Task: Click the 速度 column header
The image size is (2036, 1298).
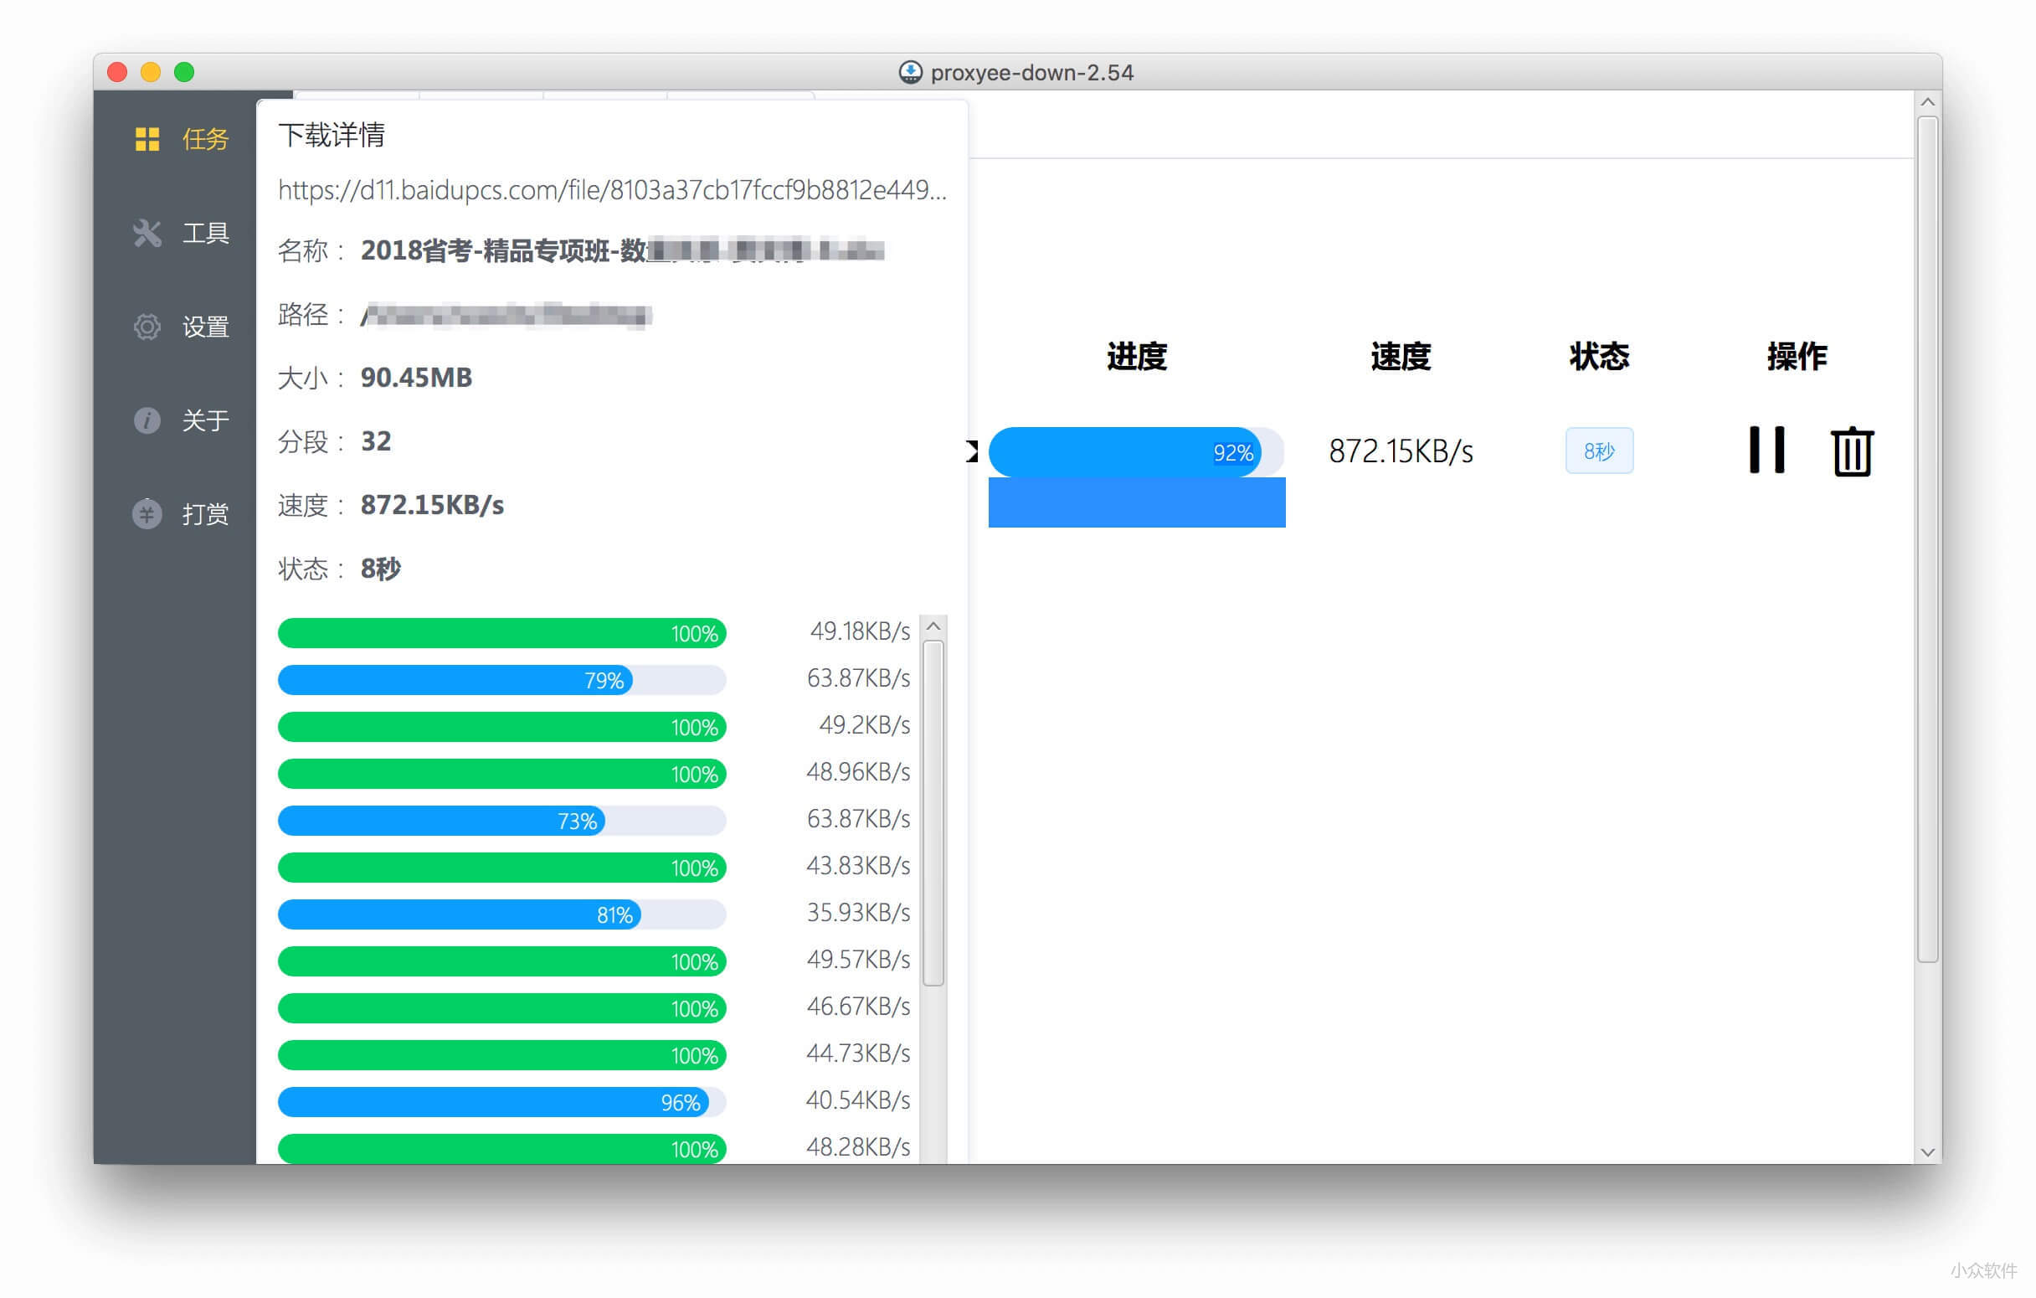Action: click(1399, 356)
